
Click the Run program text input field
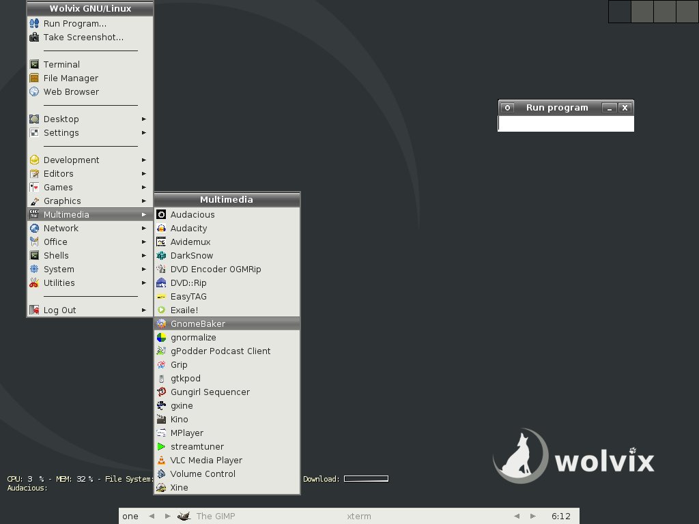pyautogui.click(x=566, y=124)
